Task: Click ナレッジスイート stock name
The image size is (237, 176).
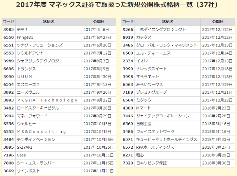Action: tap(151, 69)
